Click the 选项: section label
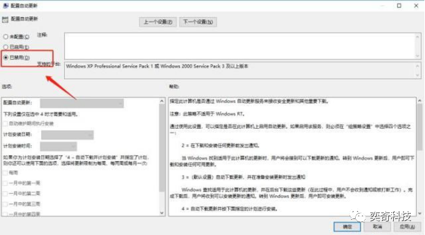The height and width of the screenshot is (235, 425). tap(7, 87)
